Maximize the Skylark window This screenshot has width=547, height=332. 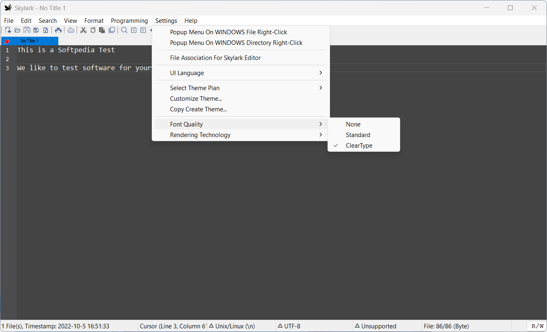coord(510,8)
